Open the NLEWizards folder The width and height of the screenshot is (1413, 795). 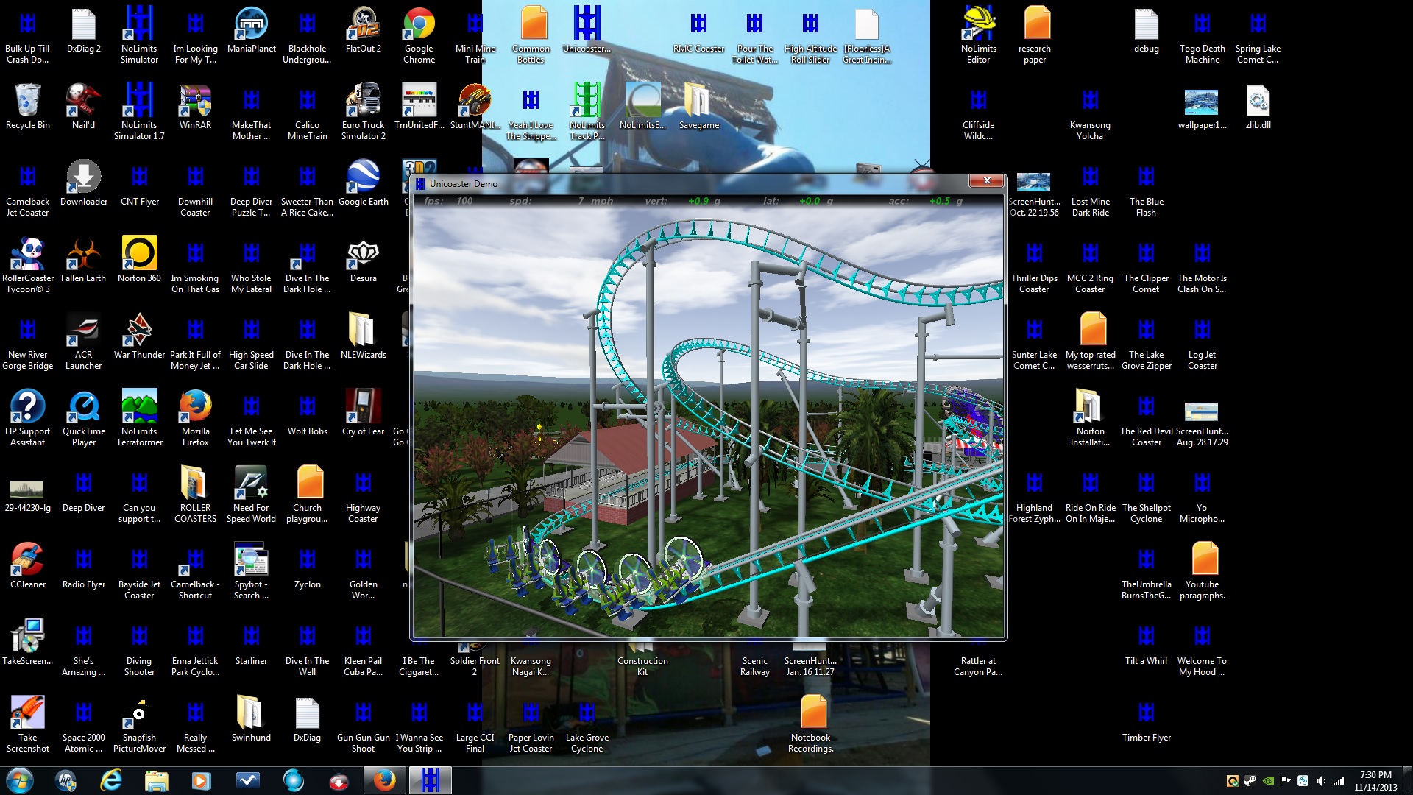363,336
